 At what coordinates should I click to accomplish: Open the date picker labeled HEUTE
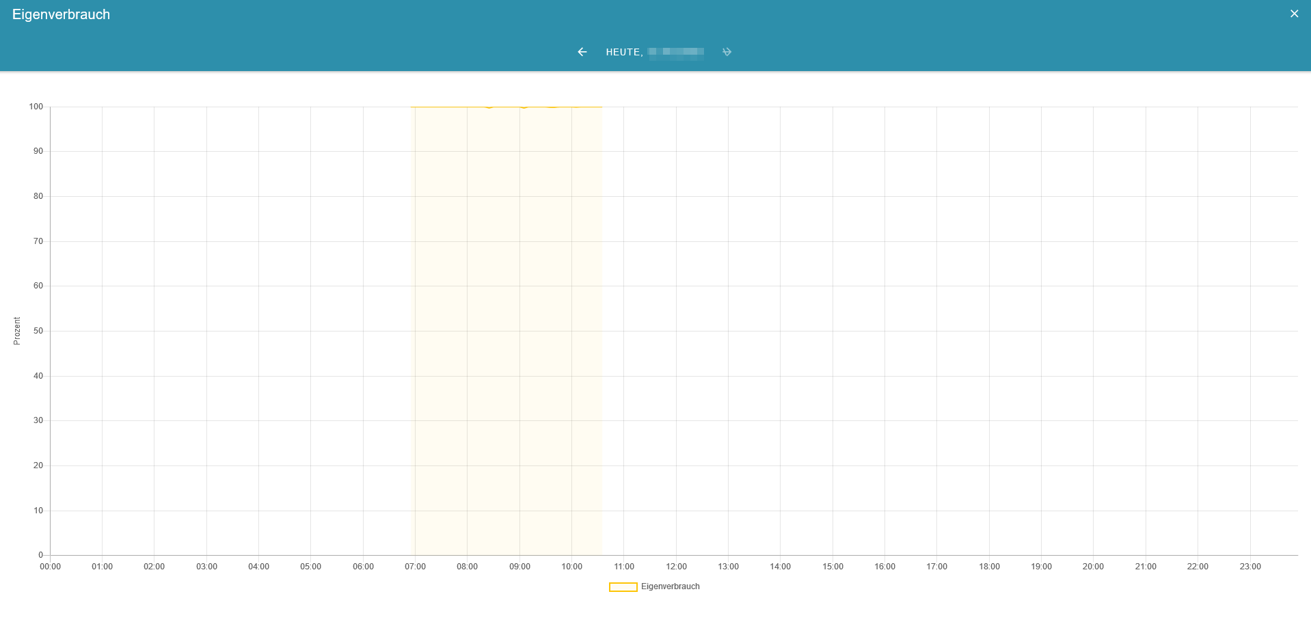(x=654, y=52)
